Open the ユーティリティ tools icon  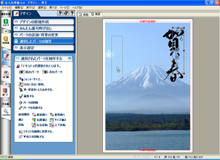[x=5, y=111]
